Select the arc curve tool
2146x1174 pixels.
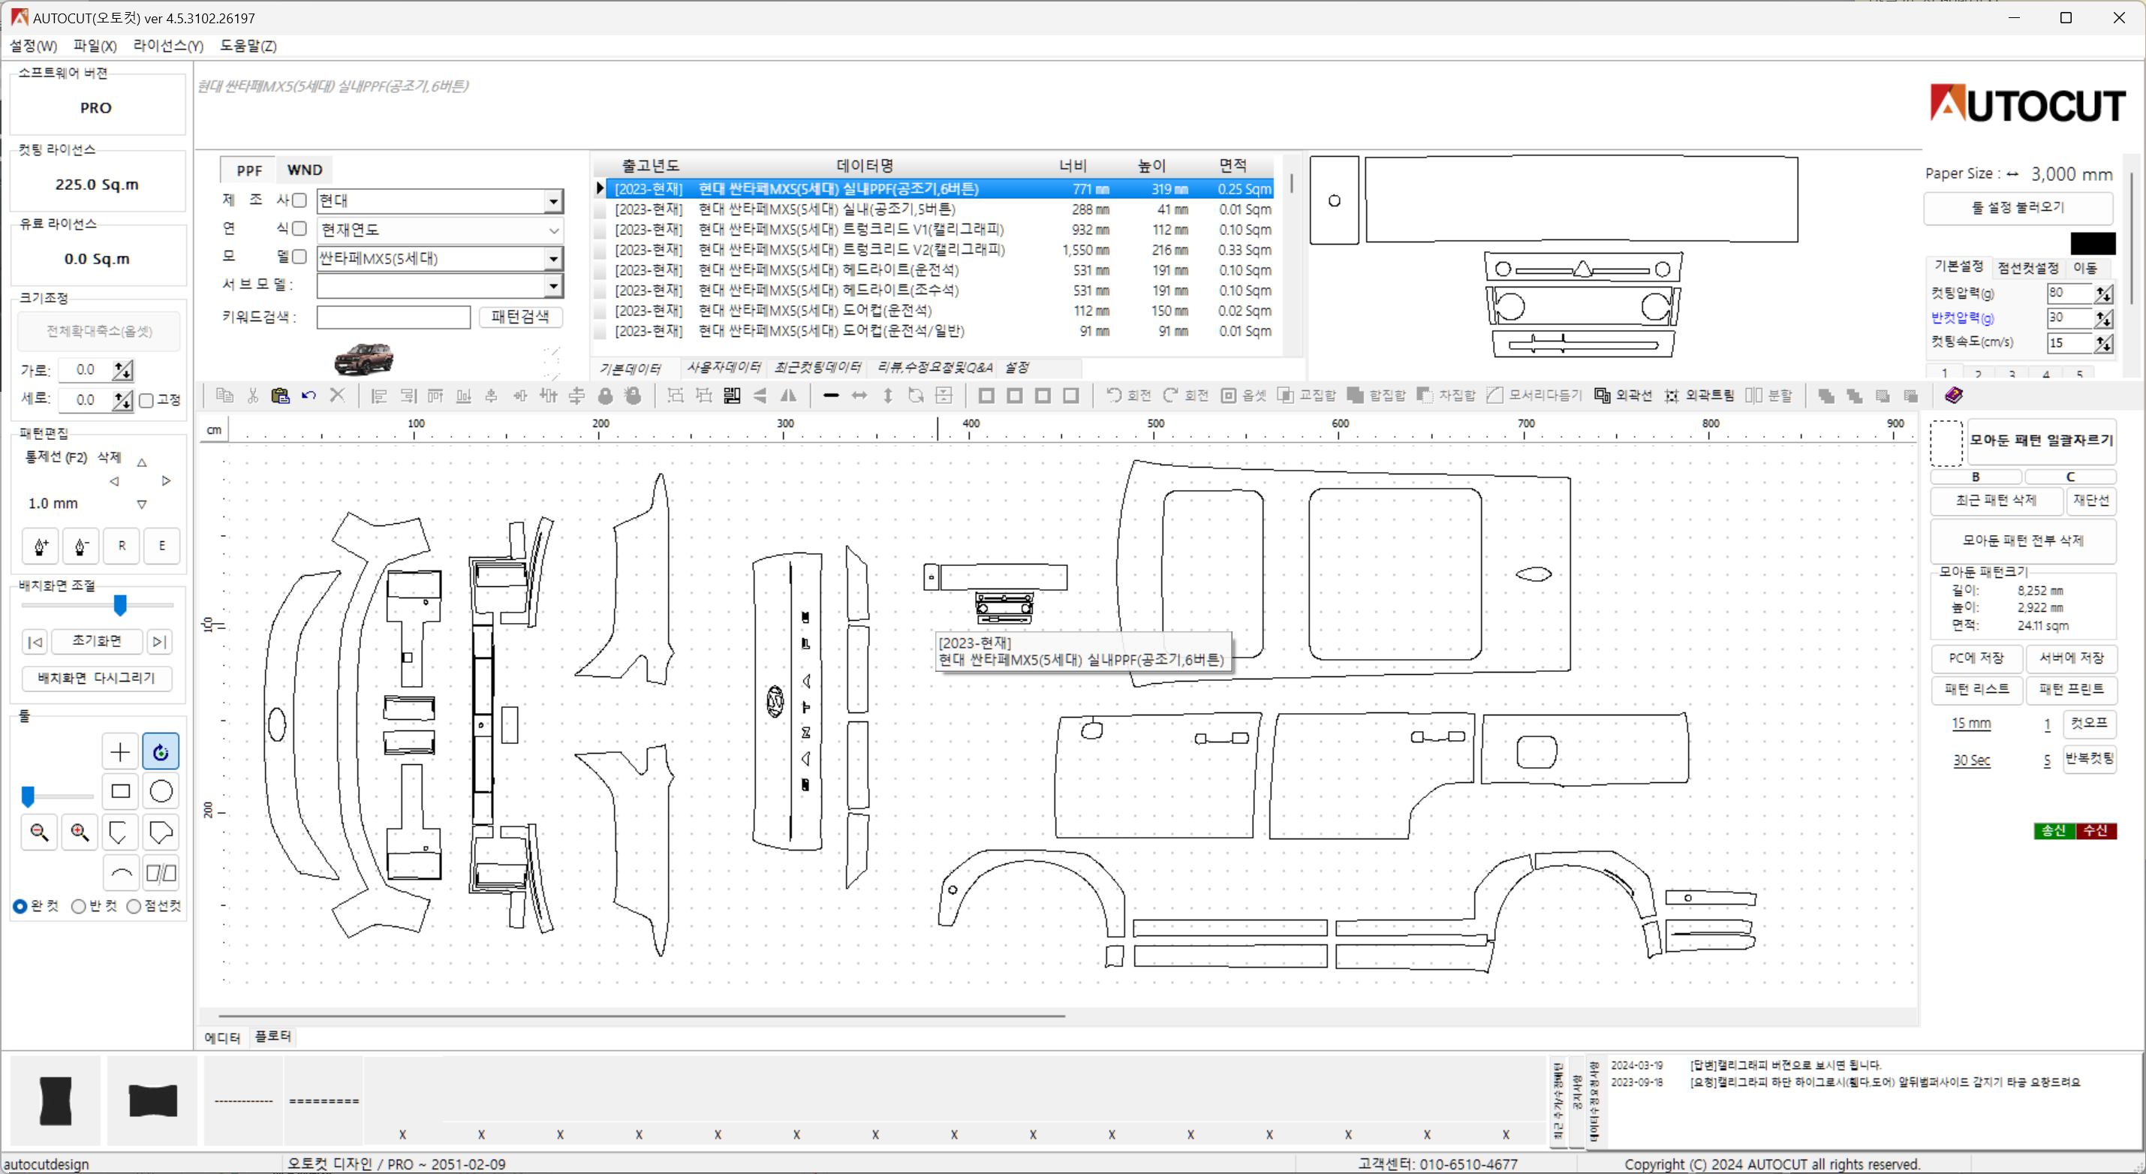(120, 873)
